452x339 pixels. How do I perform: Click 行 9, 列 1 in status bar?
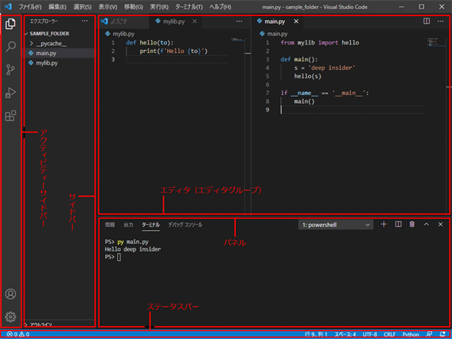click(316, 334)
